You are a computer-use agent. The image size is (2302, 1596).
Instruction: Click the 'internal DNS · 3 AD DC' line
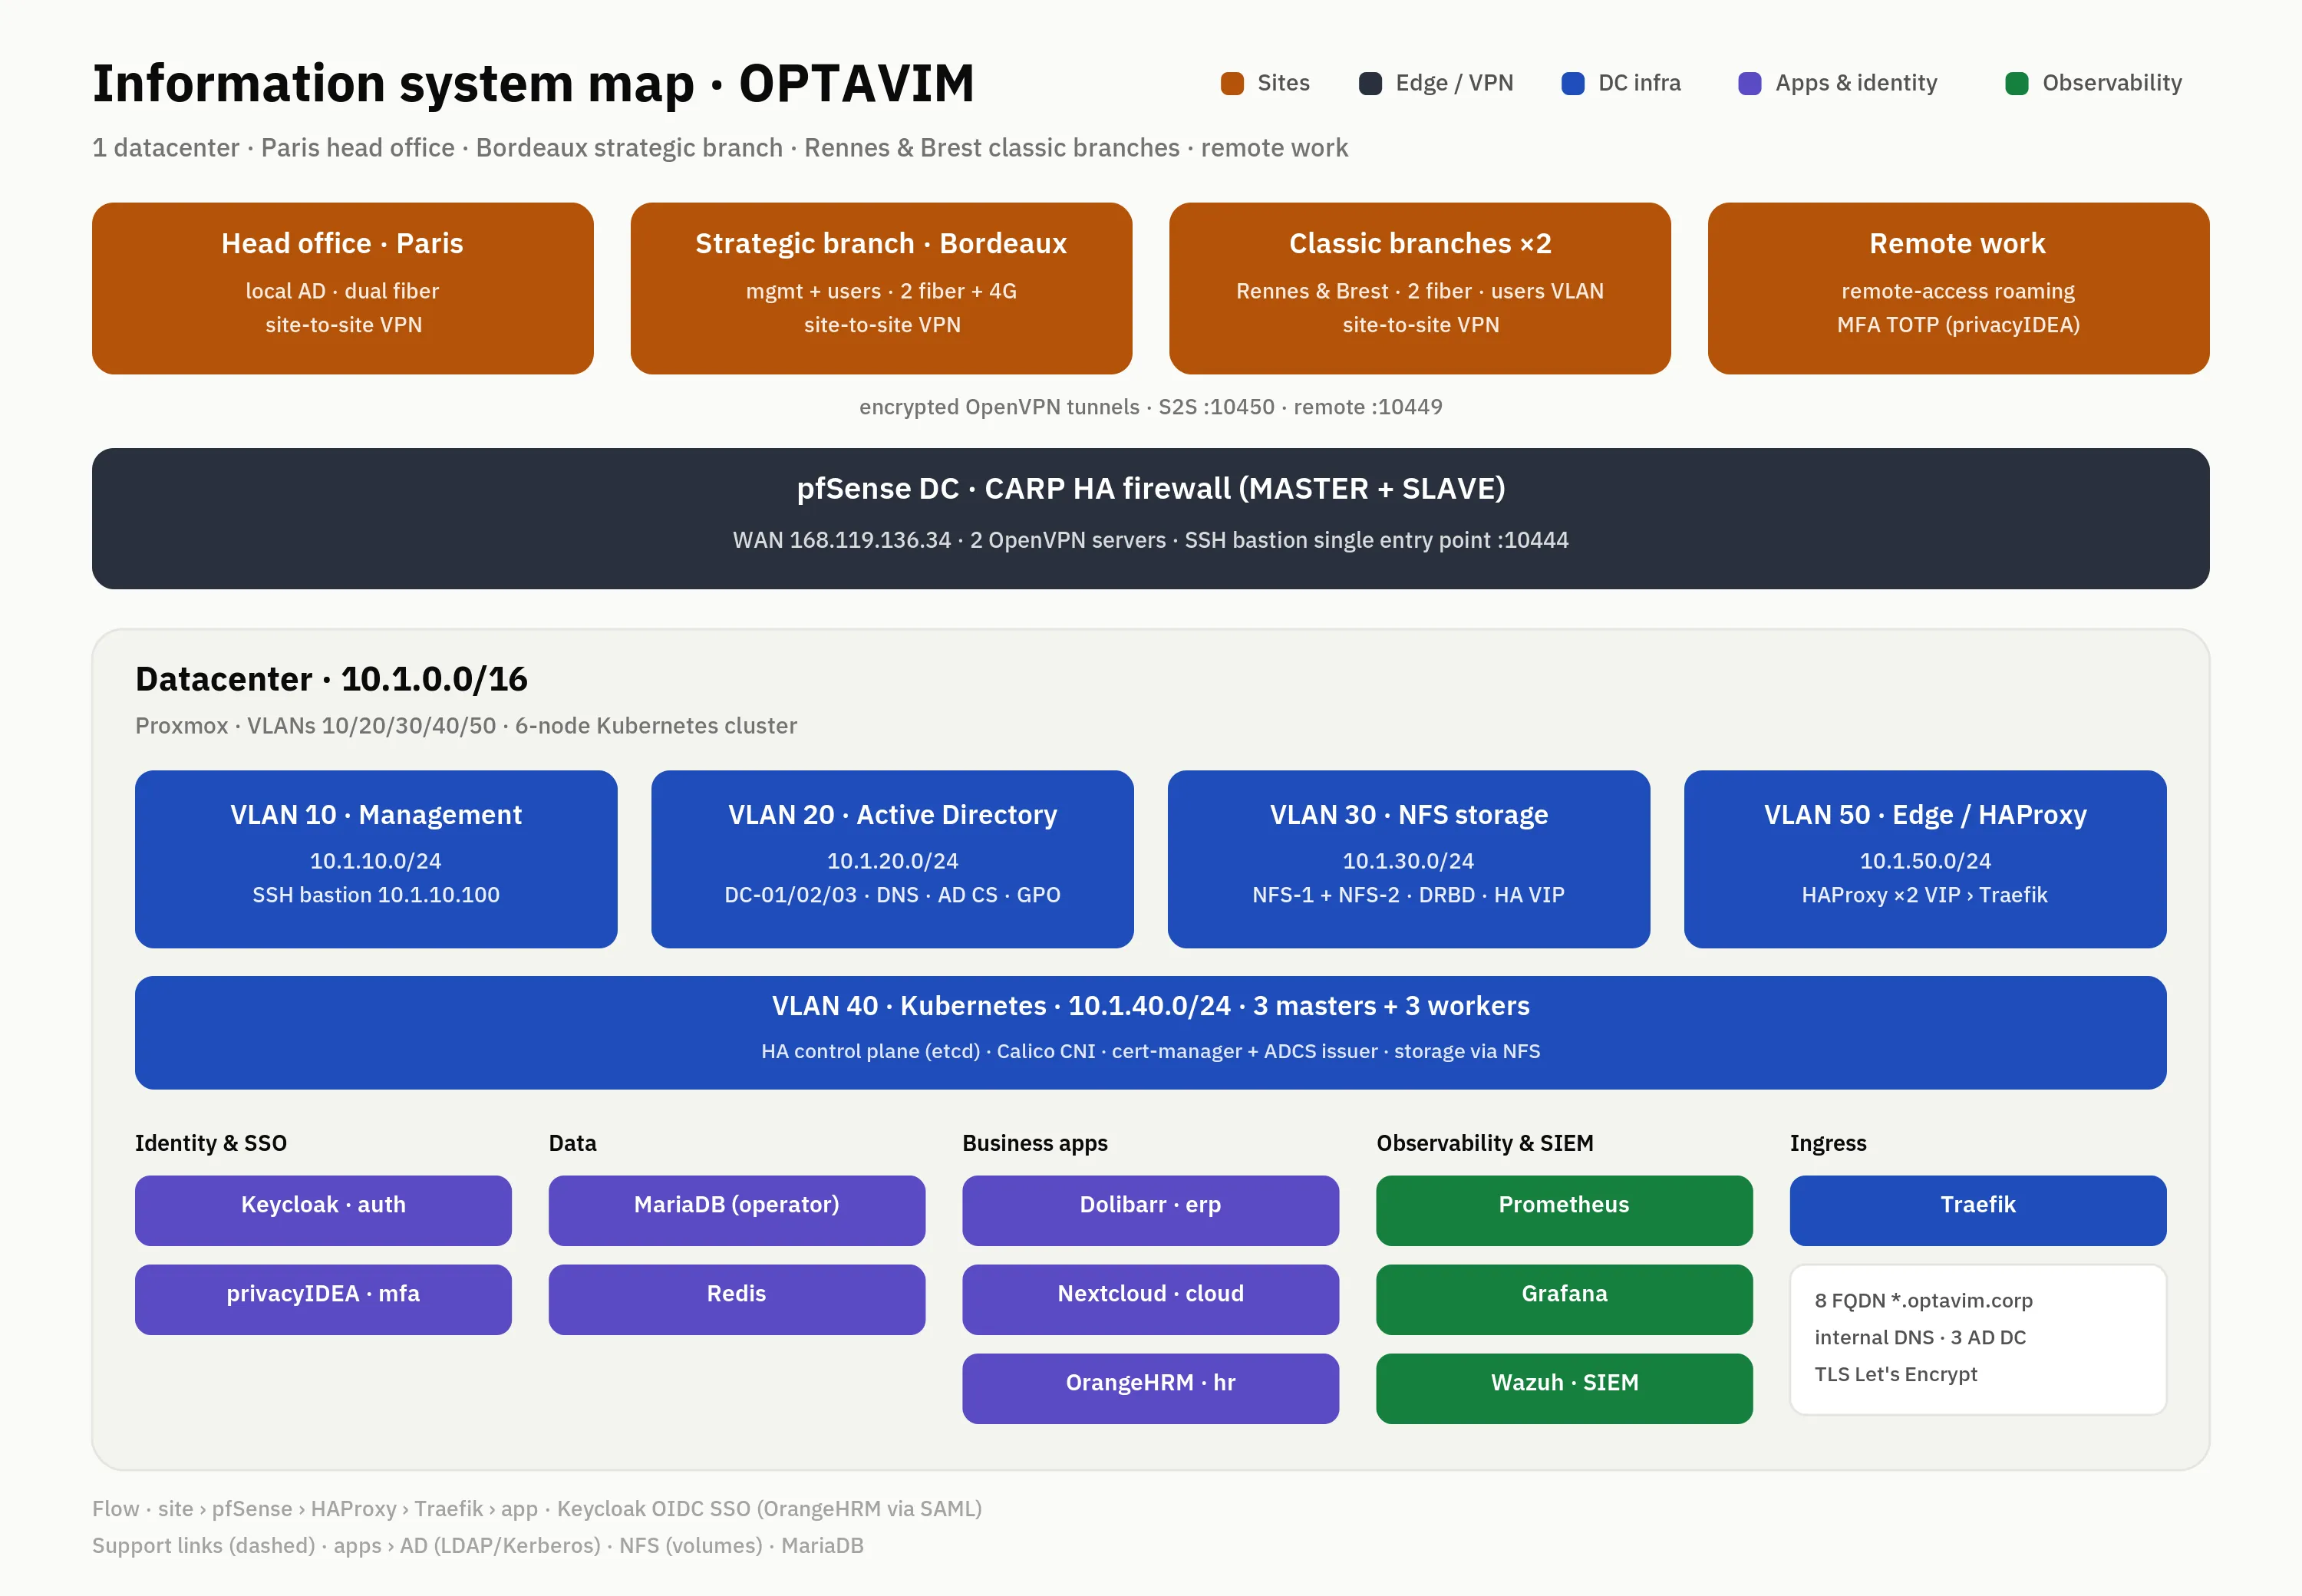(x=1920, y=1338)
